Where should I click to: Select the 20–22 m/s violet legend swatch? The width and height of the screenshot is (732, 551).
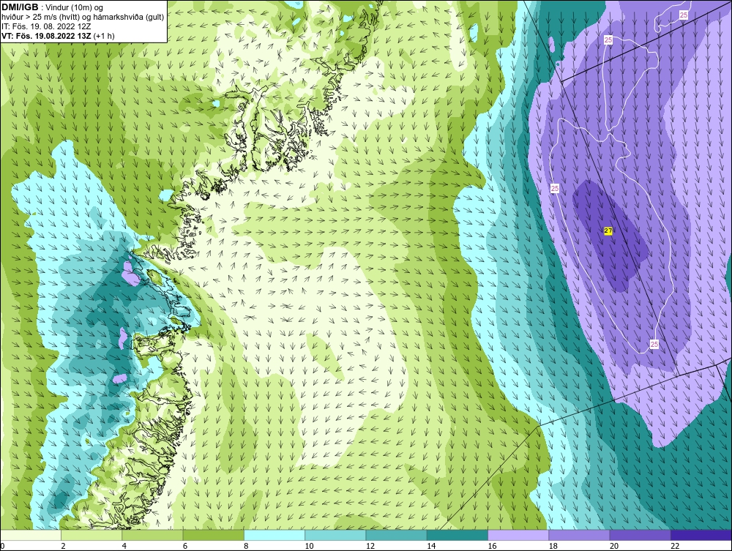pos(640,535)
